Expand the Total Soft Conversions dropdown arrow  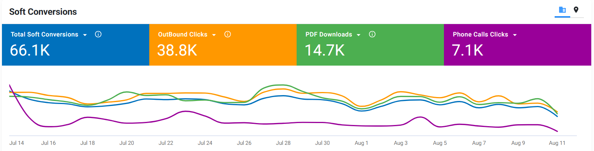pos(85,35)
